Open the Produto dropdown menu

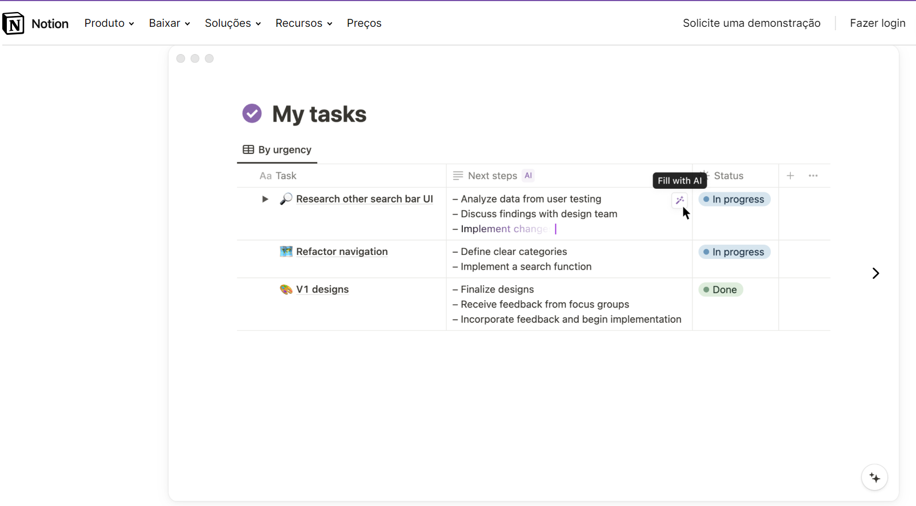(x=109, y=23)
